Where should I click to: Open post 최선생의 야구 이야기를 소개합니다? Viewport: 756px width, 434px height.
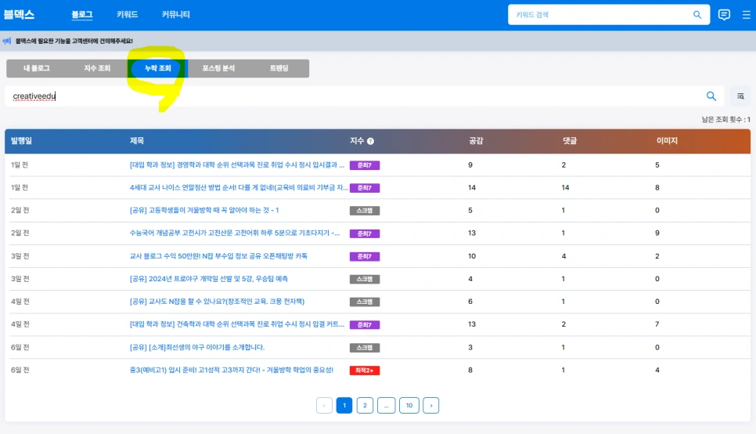pos(196,347)
